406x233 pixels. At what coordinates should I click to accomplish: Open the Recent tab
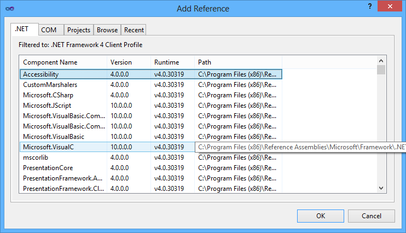pyautogui.click(x=134, y=30)
